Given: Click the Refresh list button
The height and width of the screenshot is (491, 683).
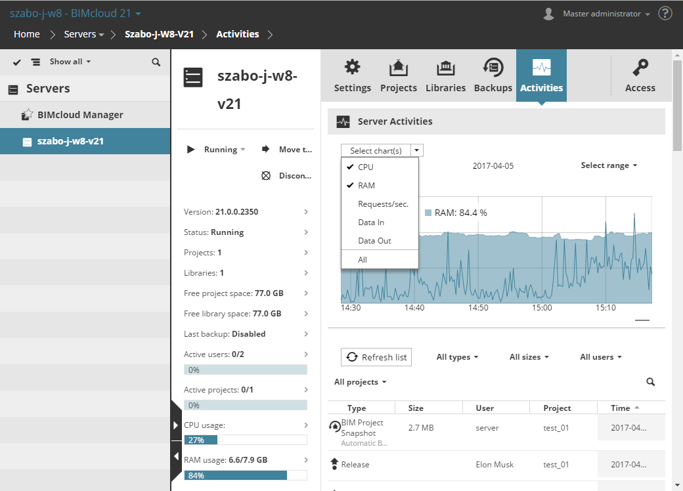Looking at the screenshot, I should point(376,357).
